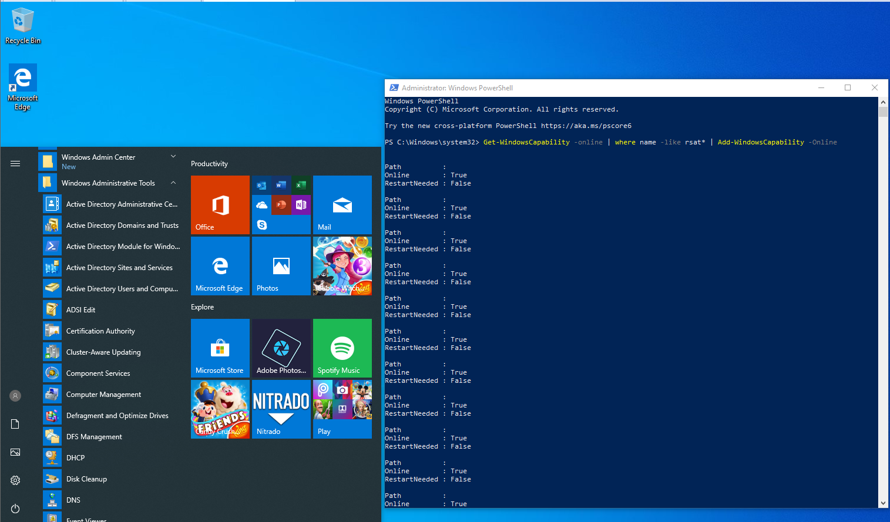Open the user account button in the sidebar
The width and height of the screenshot is (890, 522).
(15, 396)
